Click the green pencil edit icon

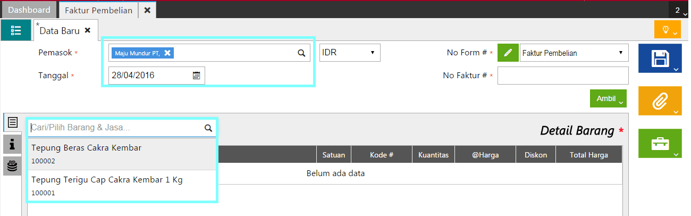pos(508,53)
